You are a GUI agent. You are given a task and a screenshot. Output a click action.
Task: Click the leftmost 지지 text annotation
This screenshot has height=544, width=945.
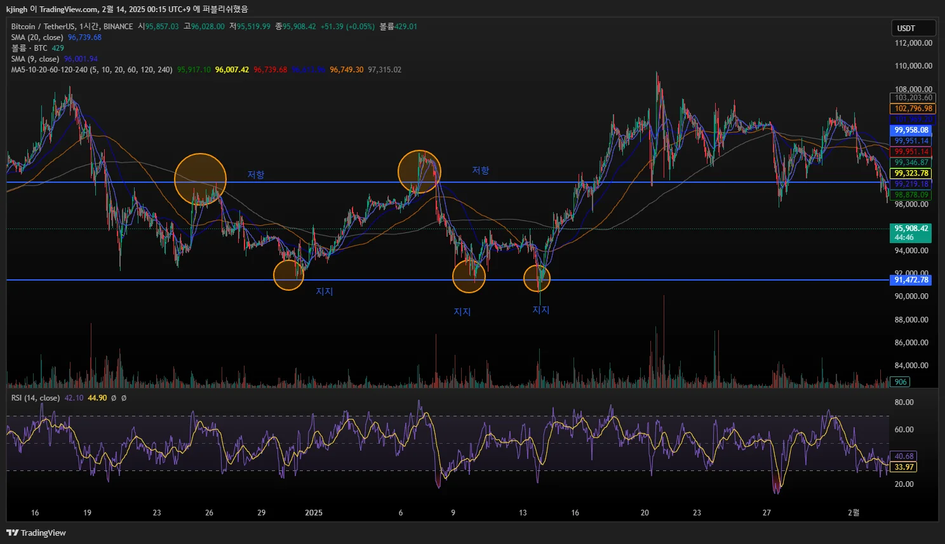tap(325, 291)
